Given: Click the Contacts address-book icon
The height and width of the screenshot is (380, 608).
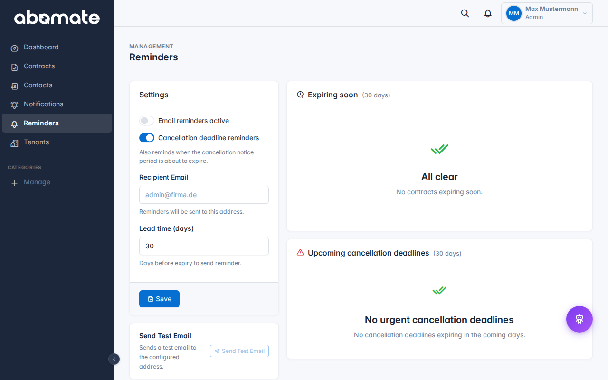Looking at the screenshot, I should coord(14,85).
